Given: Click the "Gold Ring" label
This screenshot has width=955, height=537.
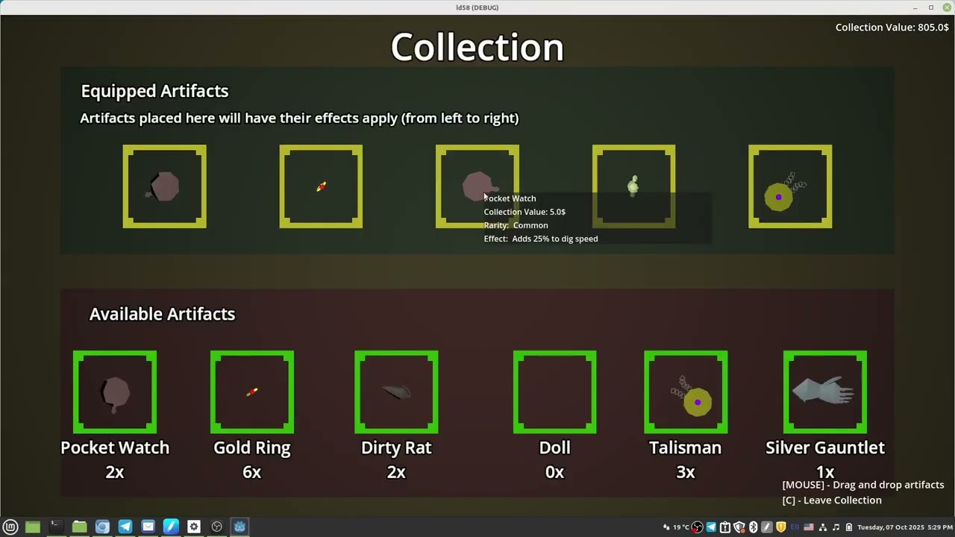Looking at the screenshot, I should pyautogui.click(x=252, y=448).
